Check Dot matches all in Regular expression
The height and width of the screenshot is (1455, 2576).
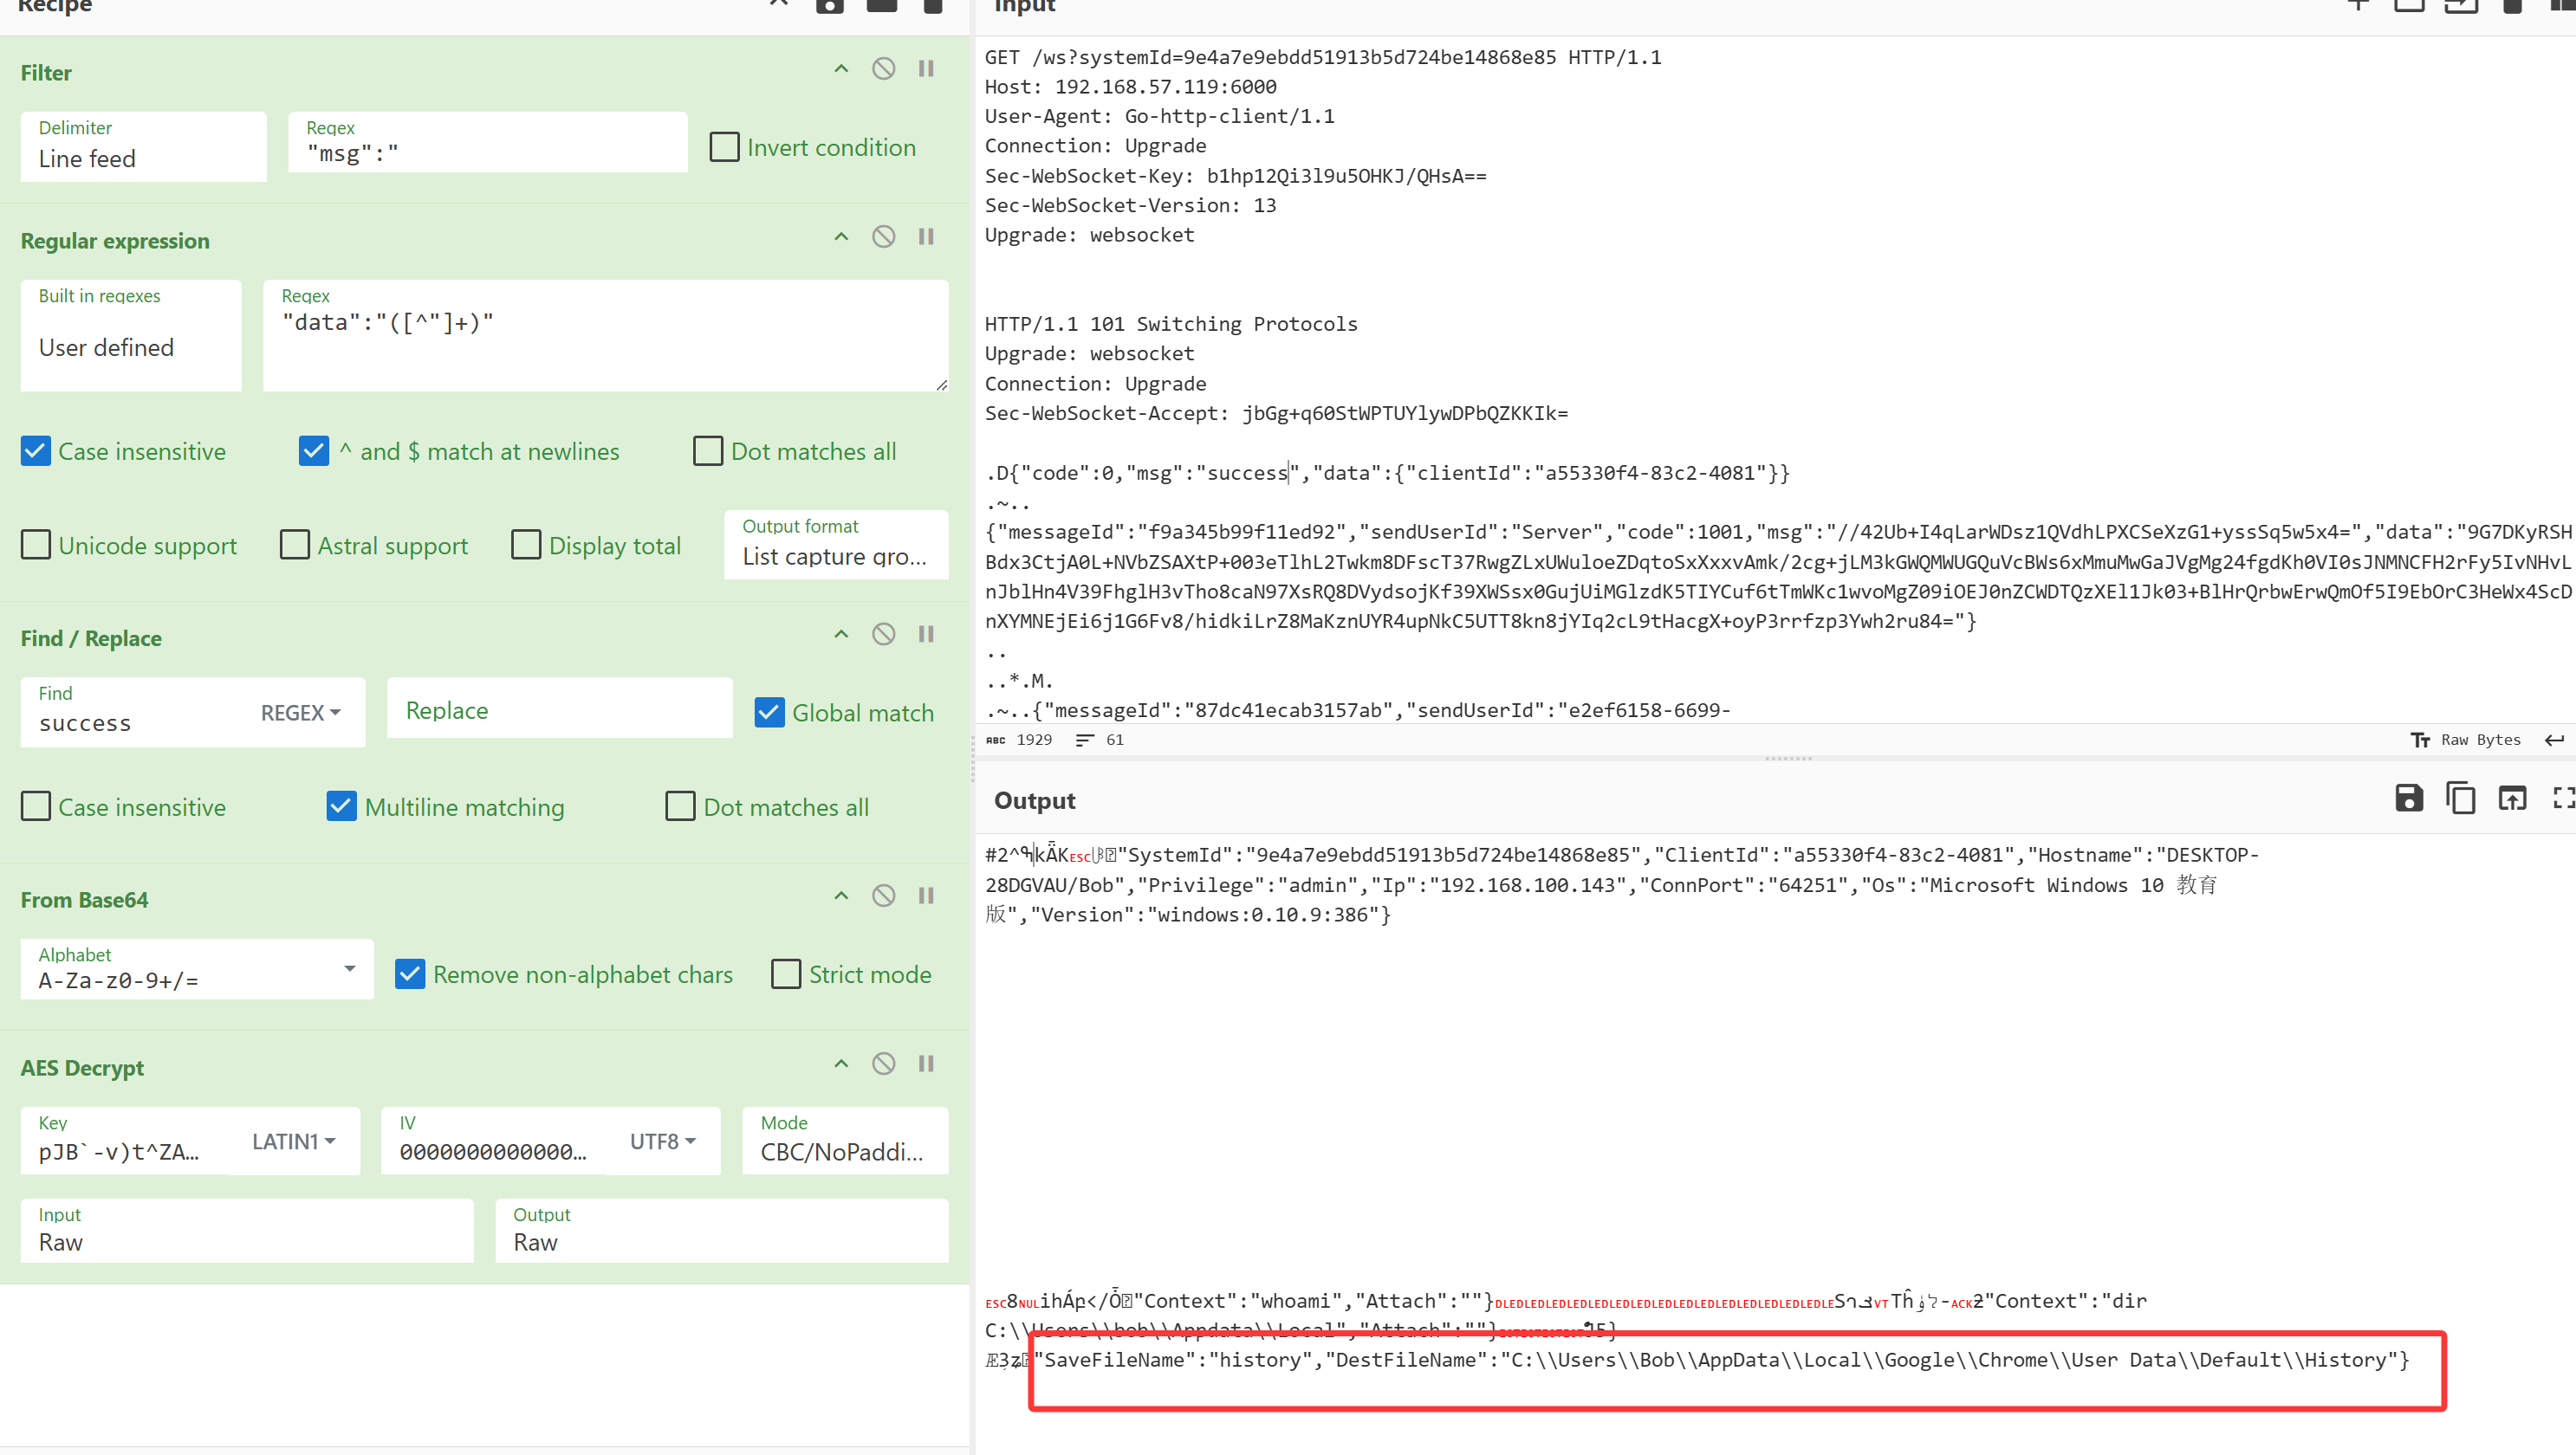click(708, 452)
